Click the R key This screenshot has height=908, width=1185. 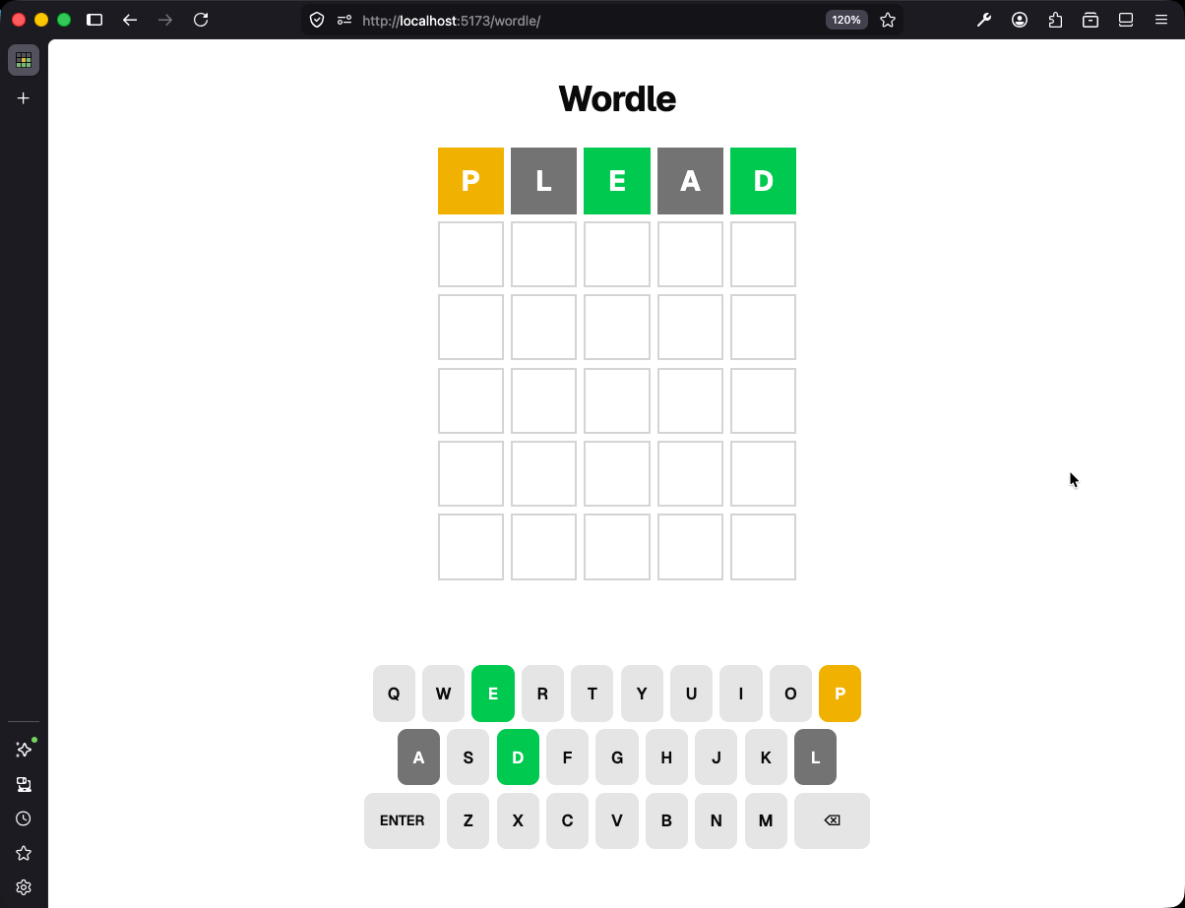[x=542, y=694]
